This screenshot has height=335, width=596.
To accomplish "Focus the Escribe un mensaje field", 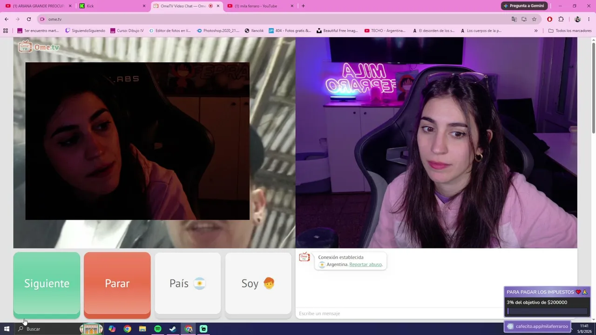I will point(400,314).
